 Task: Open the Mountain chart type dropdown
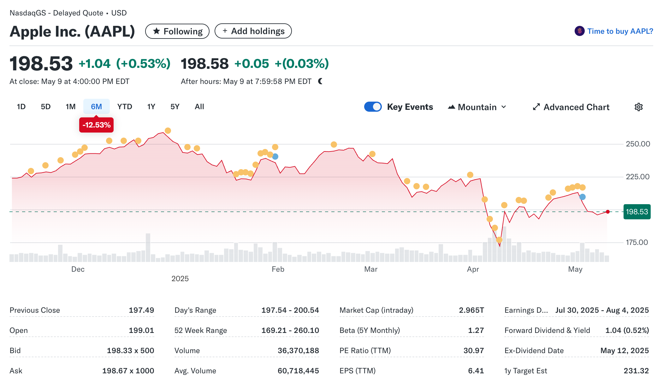[477, 107]
